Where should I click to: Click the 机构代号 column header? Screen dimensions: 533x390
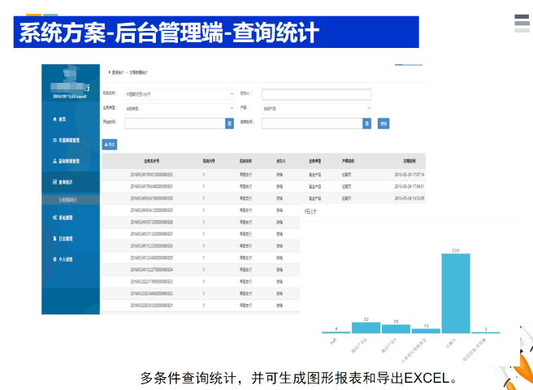coord(209,161)
